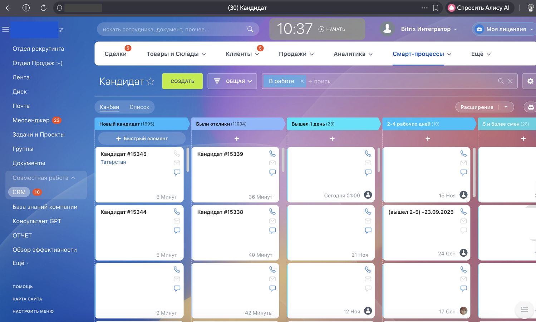
Task: Click the СОЗДАТЬ button
Action: pyautogui.click(x=182, y=81)
